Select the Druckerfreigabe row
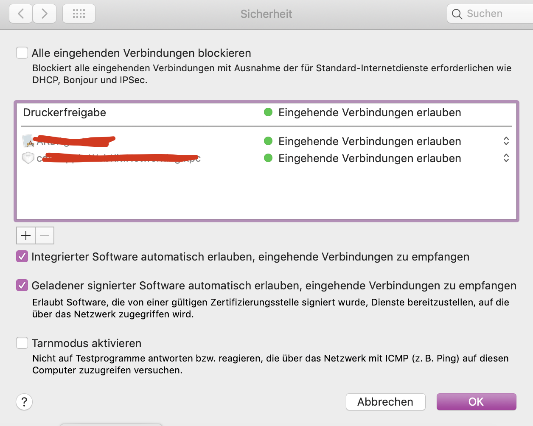 click(x=65, y=112)
